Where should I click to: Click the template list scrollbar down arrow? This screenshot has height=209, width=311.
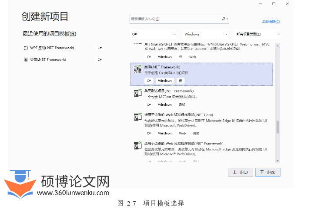coord(278,161)
